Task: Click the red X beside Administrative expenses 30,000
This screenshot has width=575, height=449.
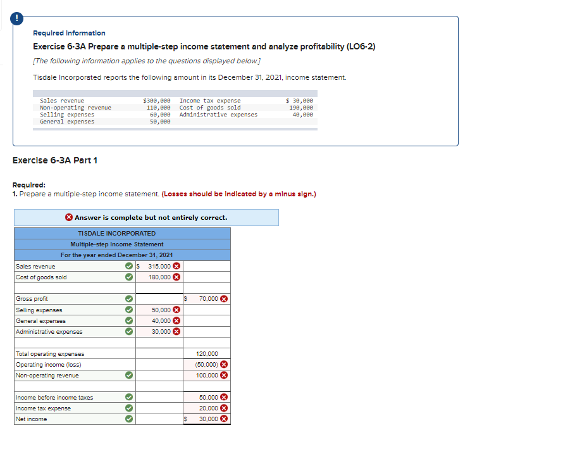Action: (x=176, y=331)
